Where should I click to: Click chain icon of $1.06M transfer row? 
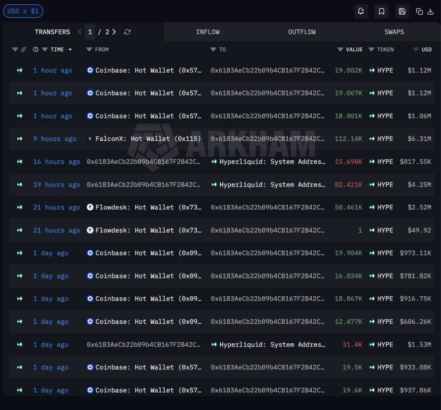click(x=19, y=116)
